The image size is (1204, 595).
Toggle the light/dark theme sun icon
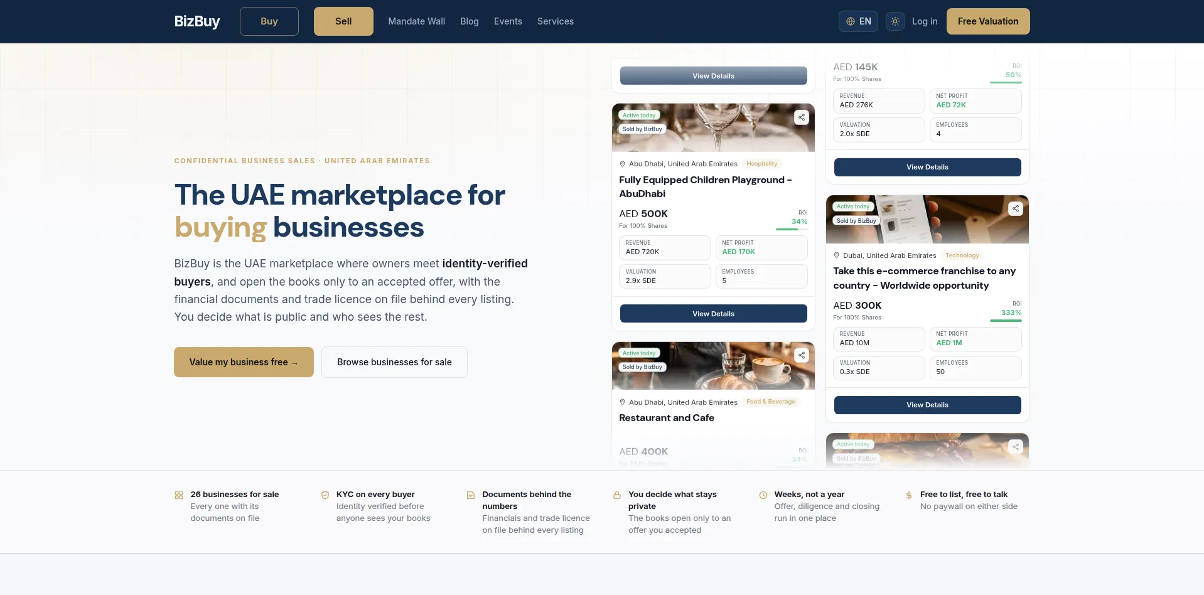pos(895,21)
